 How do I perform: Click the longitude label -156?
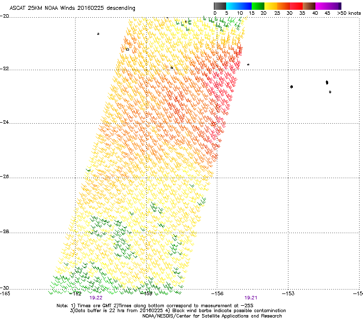(x=217, y=294)
